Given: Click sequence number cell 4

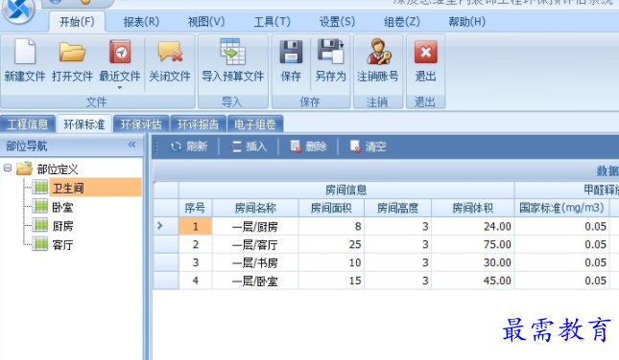Looking at the screenshot, I should (x=196, y=281).
